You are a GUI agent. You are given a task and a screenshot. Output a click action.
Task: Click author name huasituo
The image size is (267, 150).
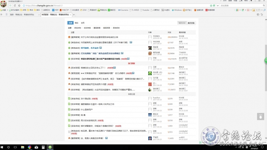click(156, 98)
